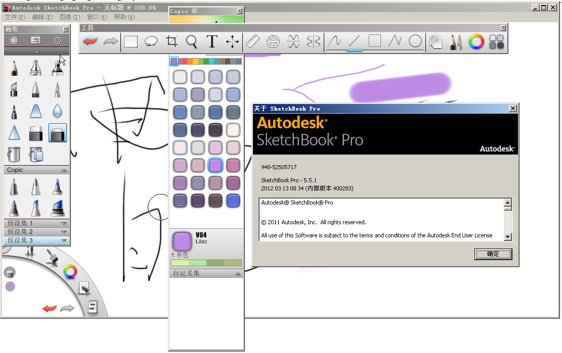Expand the 预设集 3 brush set
The width and height of the screenshot is (562, 353).
click(64, 240)
